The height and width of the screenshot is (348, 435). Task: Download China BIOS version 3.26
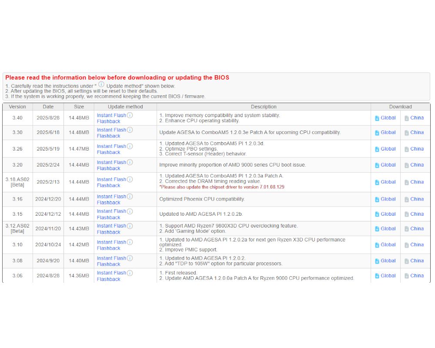click(x=417, y=149)
